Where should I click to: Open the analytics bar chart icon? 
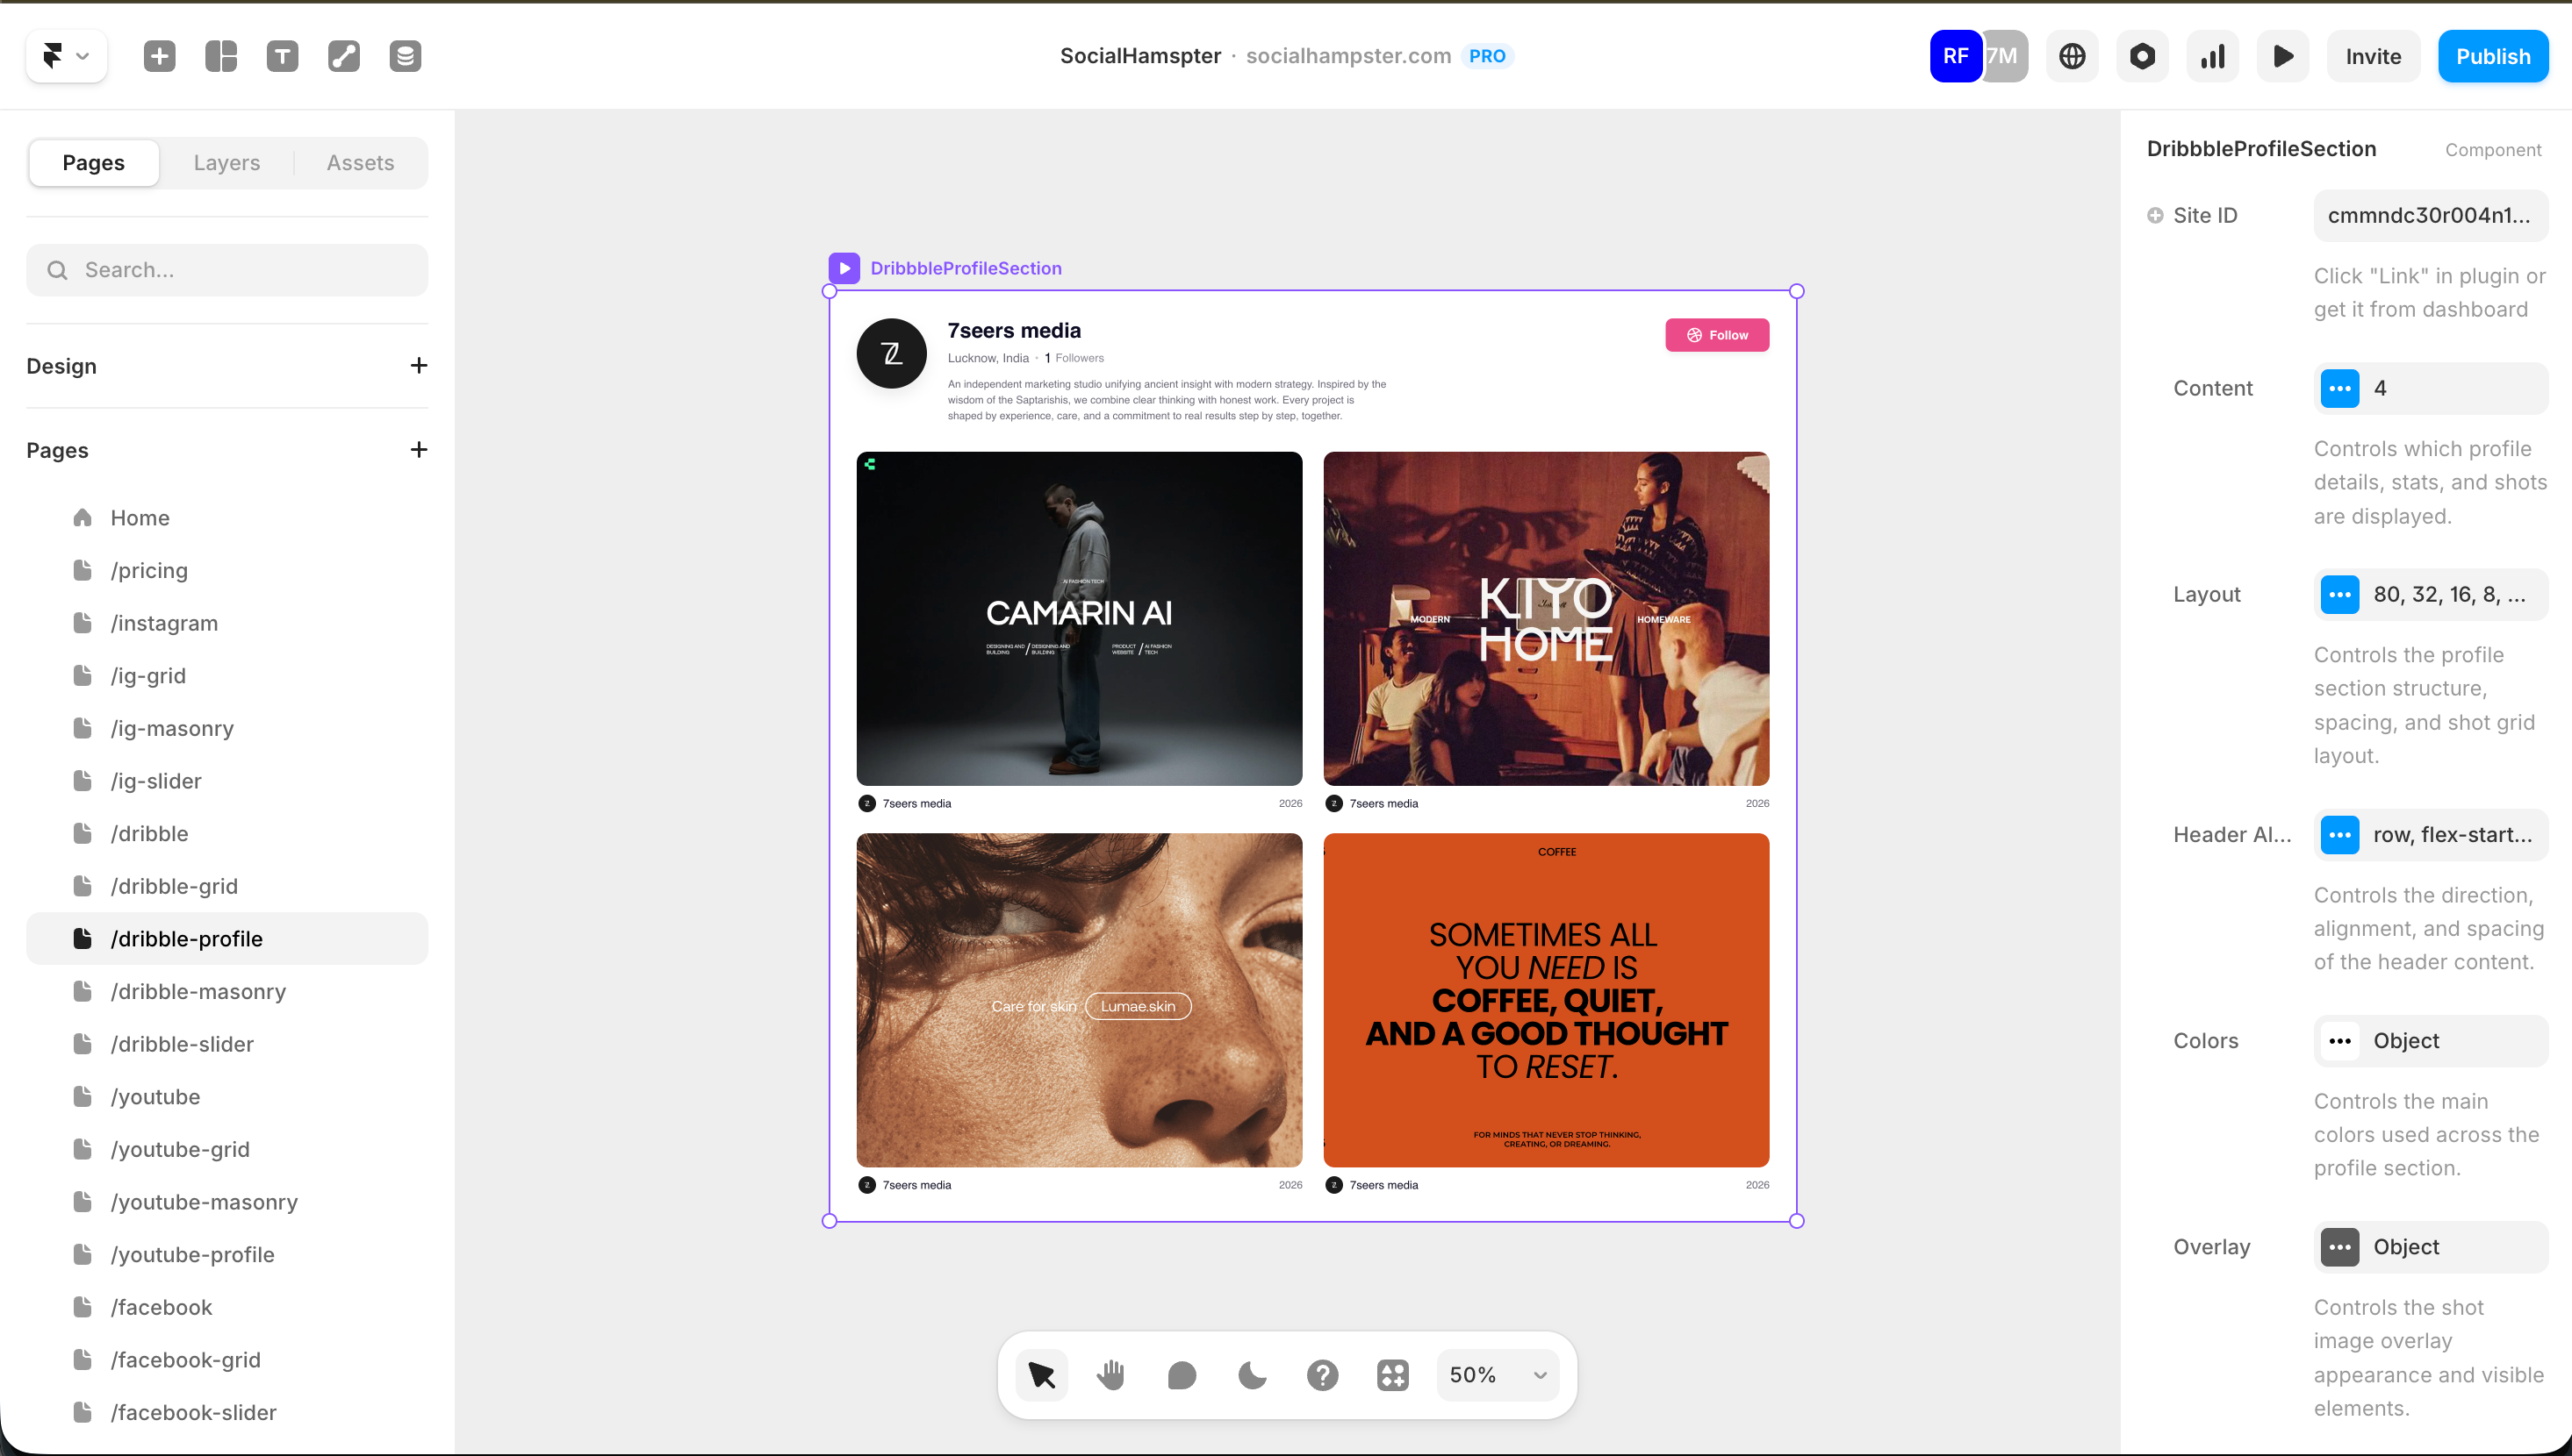(x=2213, y=56)
